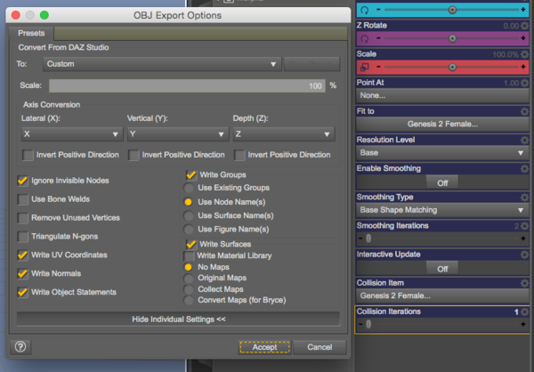Open Lateral (X) axis dropdown
This screenshot has width=534, height=372.
coord(72,134)
